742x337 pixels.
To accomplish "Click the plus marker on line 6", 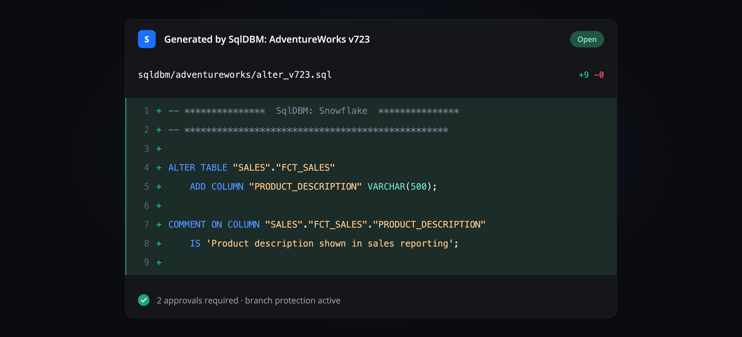I will click(x=159, y=206).
